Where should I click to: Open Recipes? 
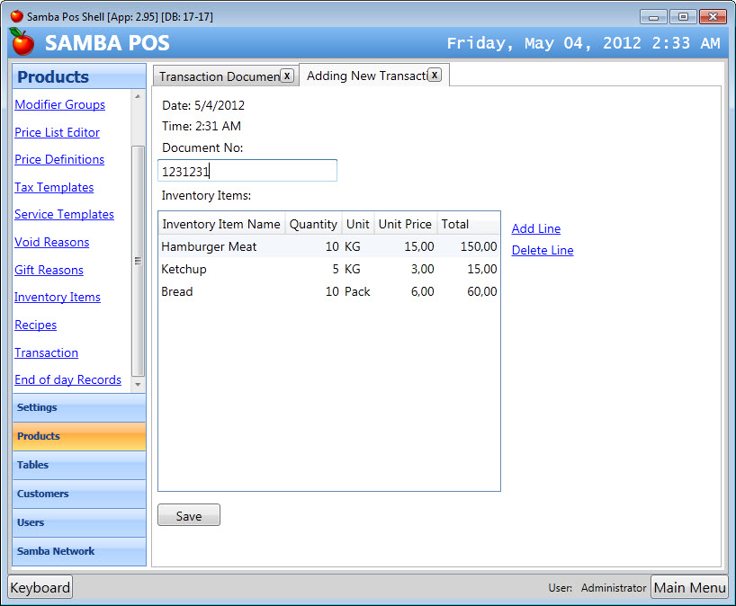point(36,325)
